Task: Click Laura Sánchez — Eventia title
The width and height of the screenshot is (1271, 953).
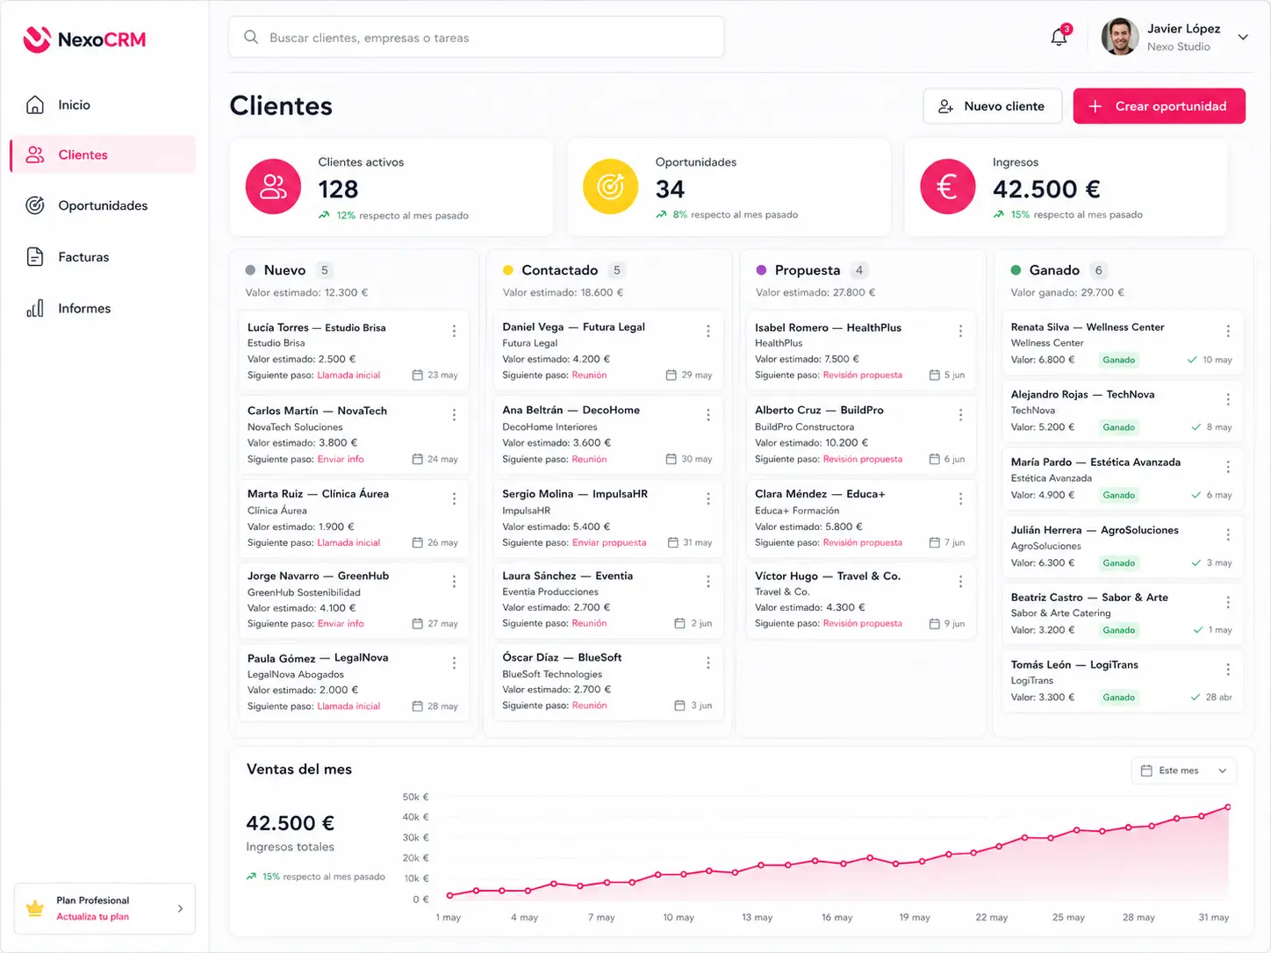Action: pos(567,576)
